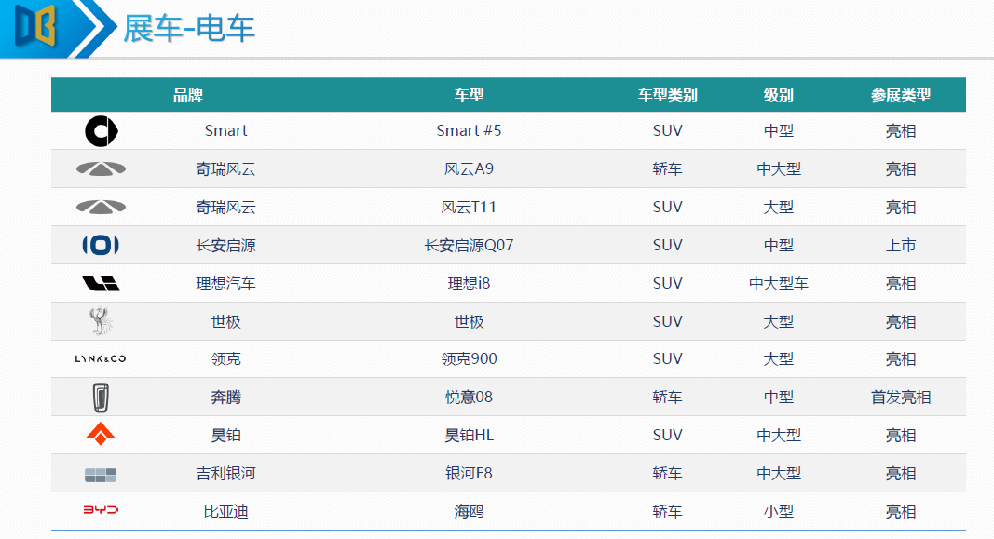
Task: Click the Chery logo in 风云T11 row
Action: point(101,207)
